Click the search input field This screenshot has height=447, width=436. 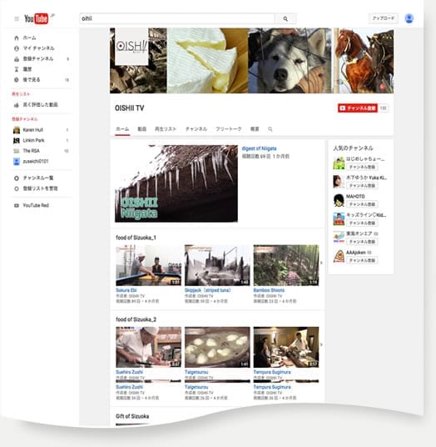pos(177,19)
